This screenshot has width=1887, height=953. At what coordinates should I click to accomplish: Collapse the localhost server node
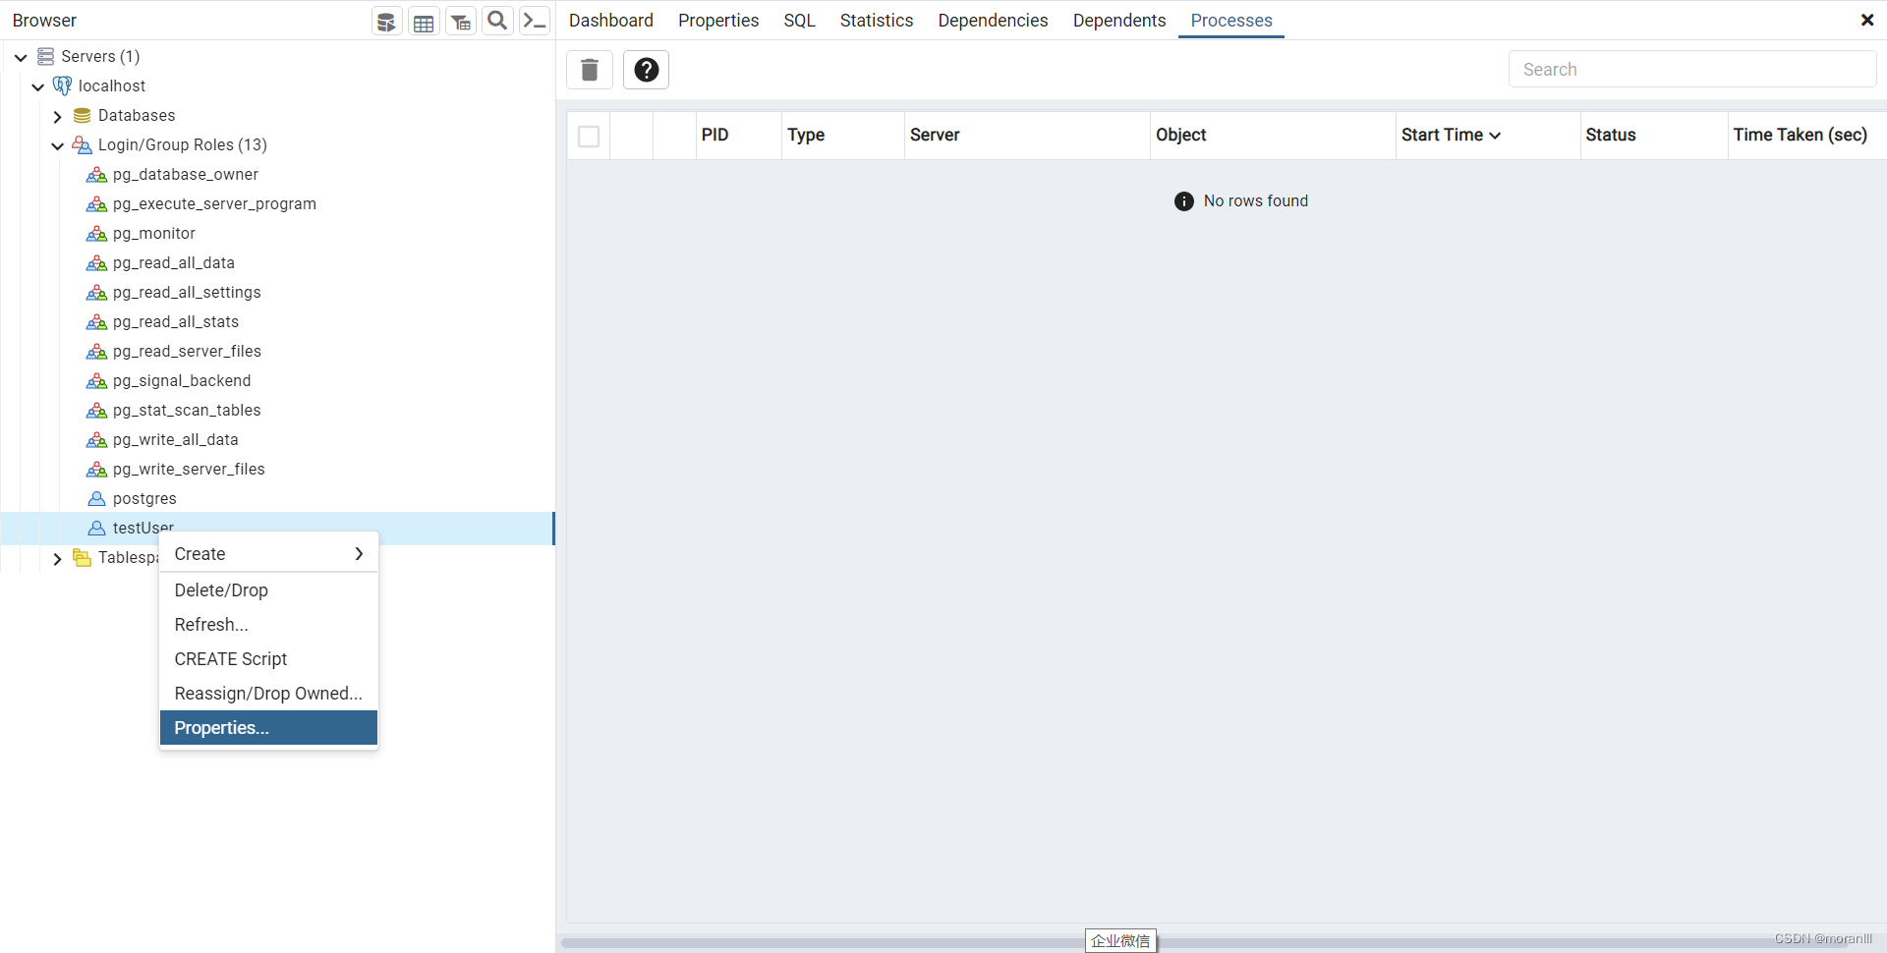(x=37, y=86)
